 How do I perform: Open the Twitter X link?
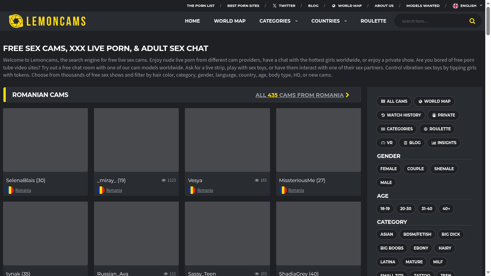click(x=284, y=6)
